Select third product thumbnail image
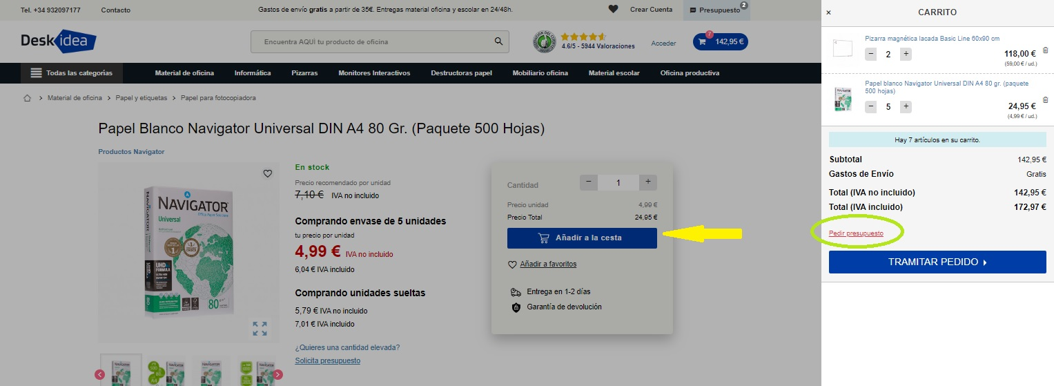The height and width of the screenshot is (386, 1054). [211, 371]
